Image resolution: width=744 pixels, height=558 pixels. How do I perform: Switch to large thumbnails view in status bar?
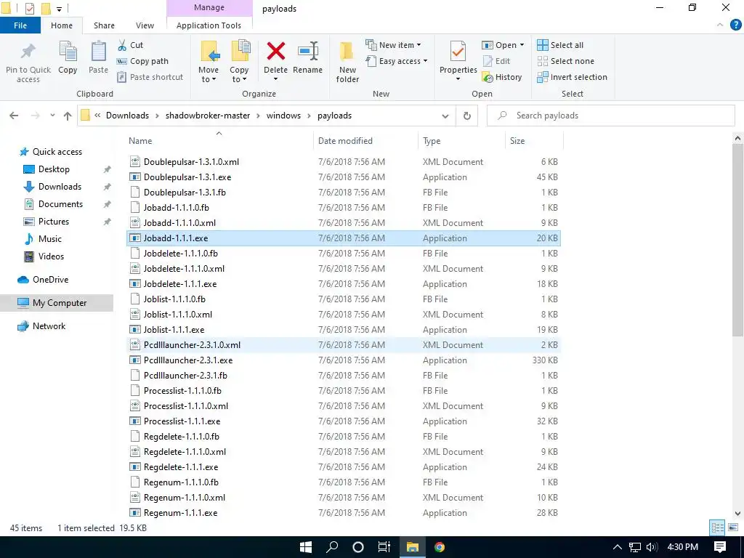click(x=733, y=527)
